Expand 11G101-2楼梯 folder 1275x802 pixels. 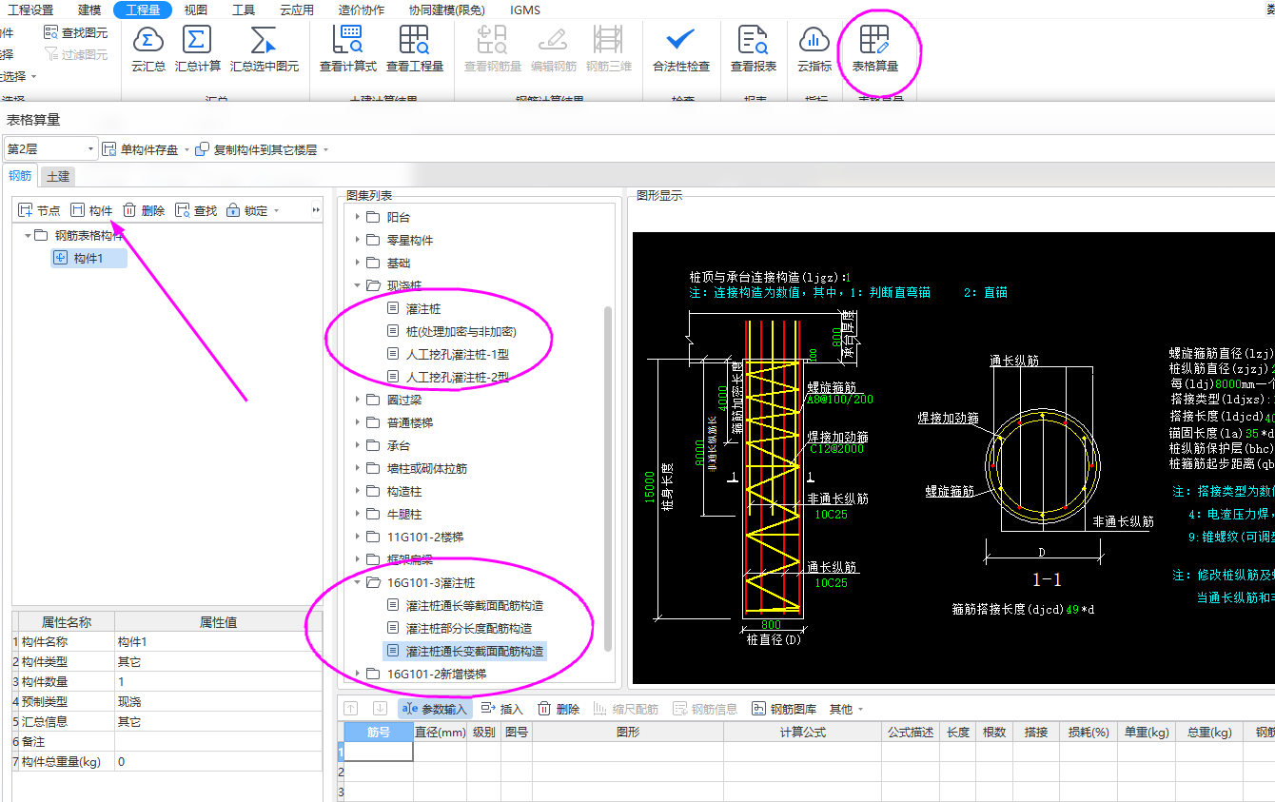point(358,537)
